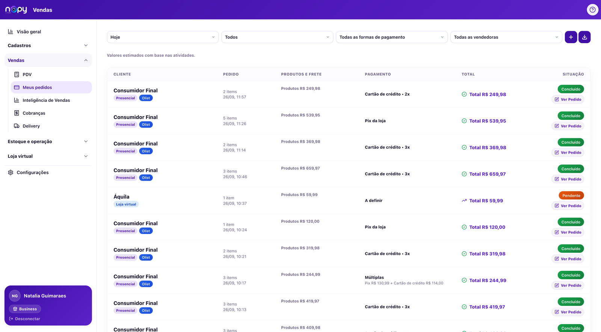Viewport: 601px width, 332px height.
Task: Click check icon beside Total R$ 369,98
Action: [x=464, y=148]
